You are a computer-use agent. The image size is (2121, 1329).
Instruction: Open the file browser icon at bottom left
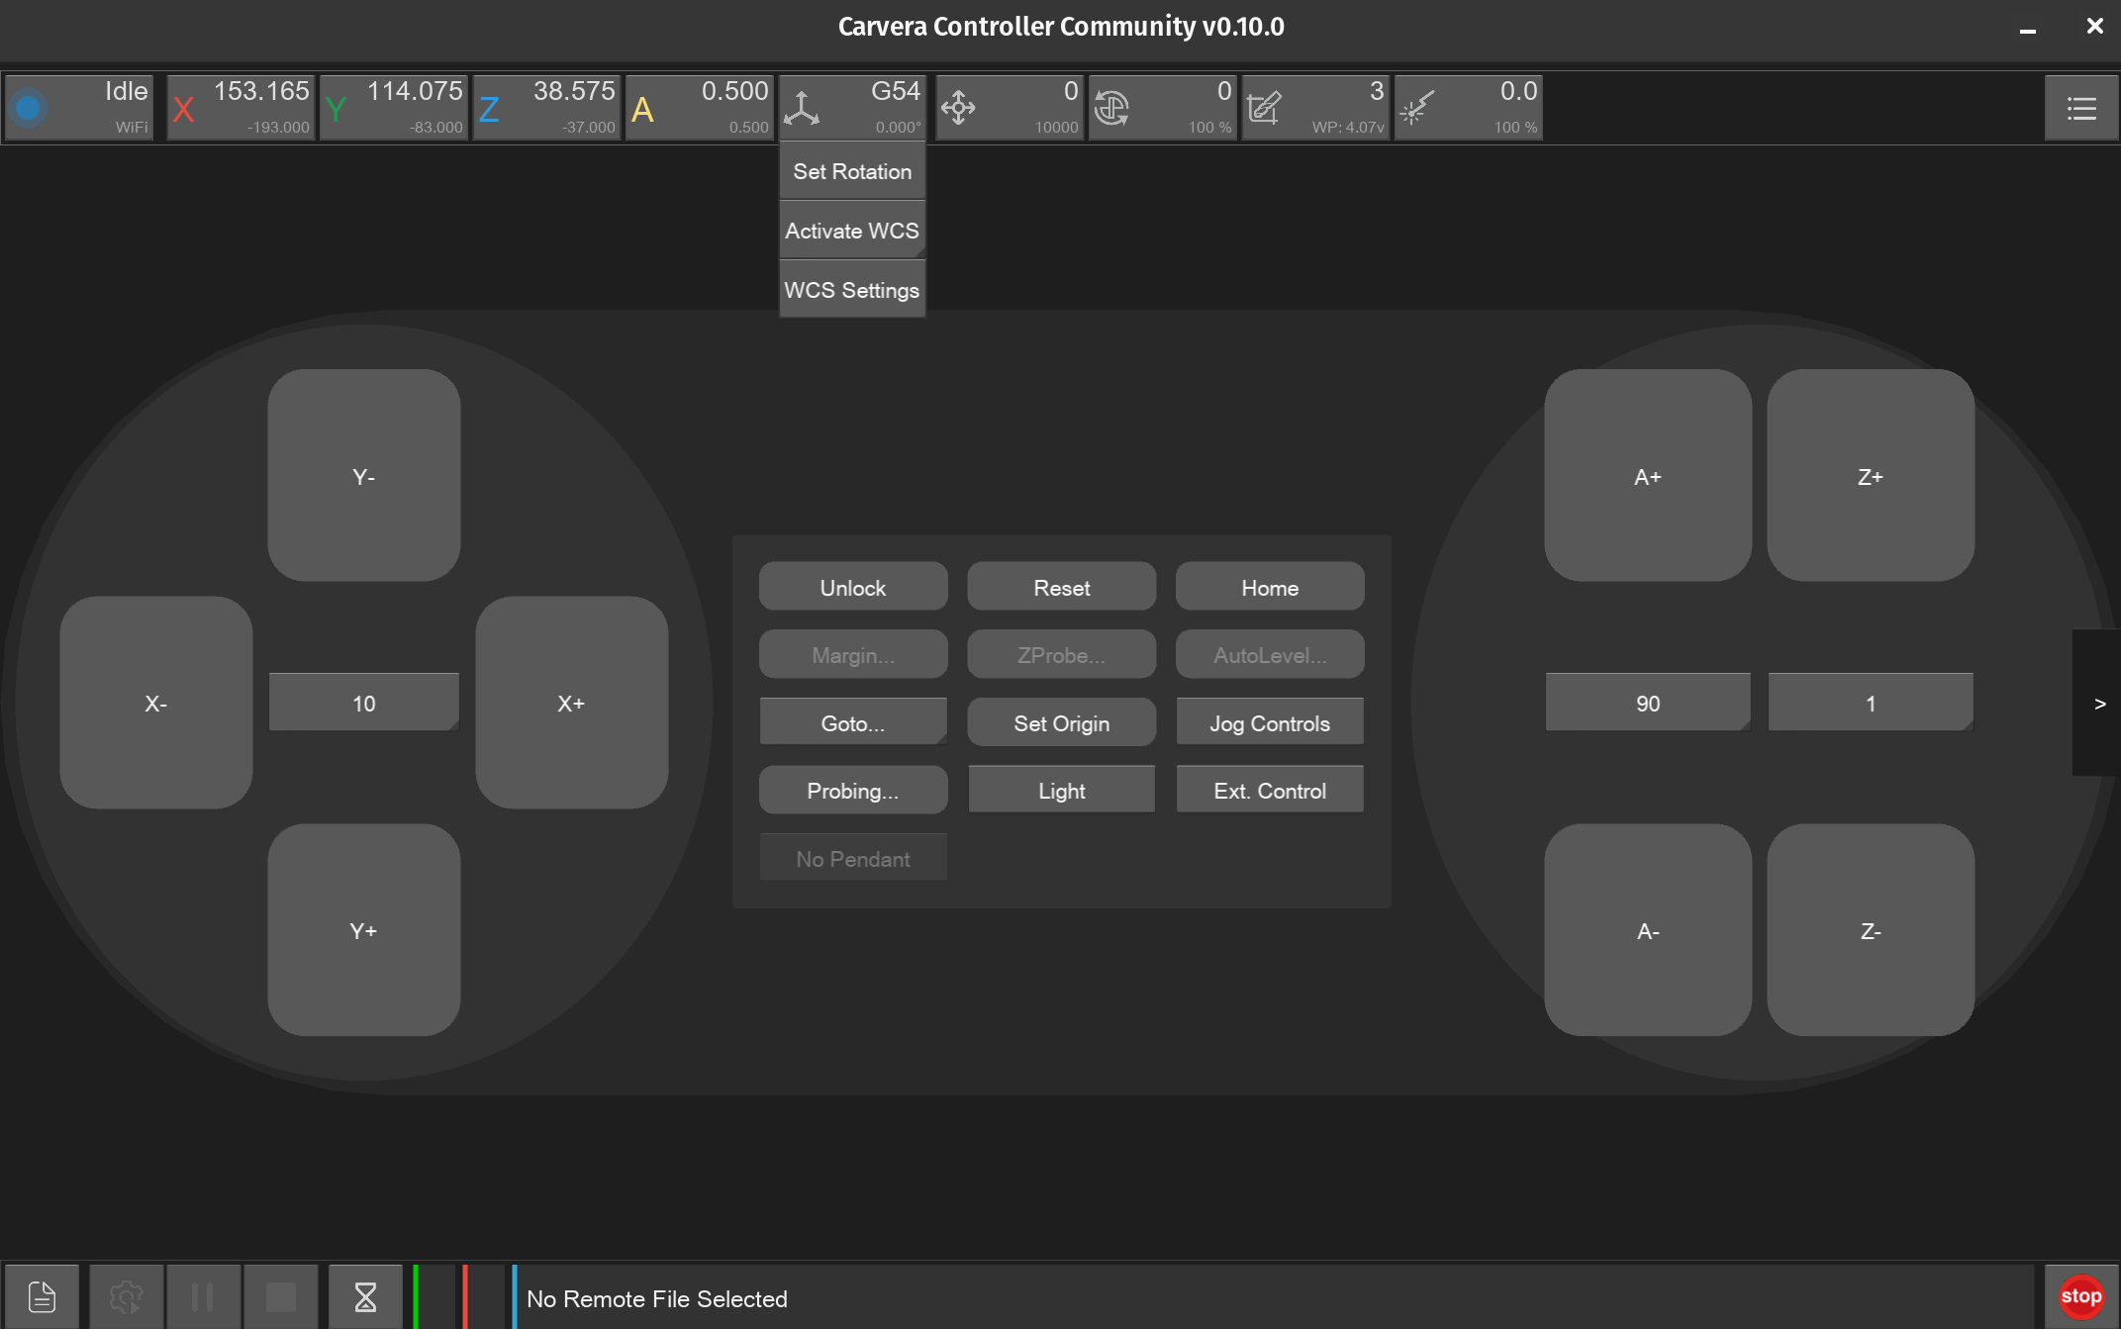42,1296
